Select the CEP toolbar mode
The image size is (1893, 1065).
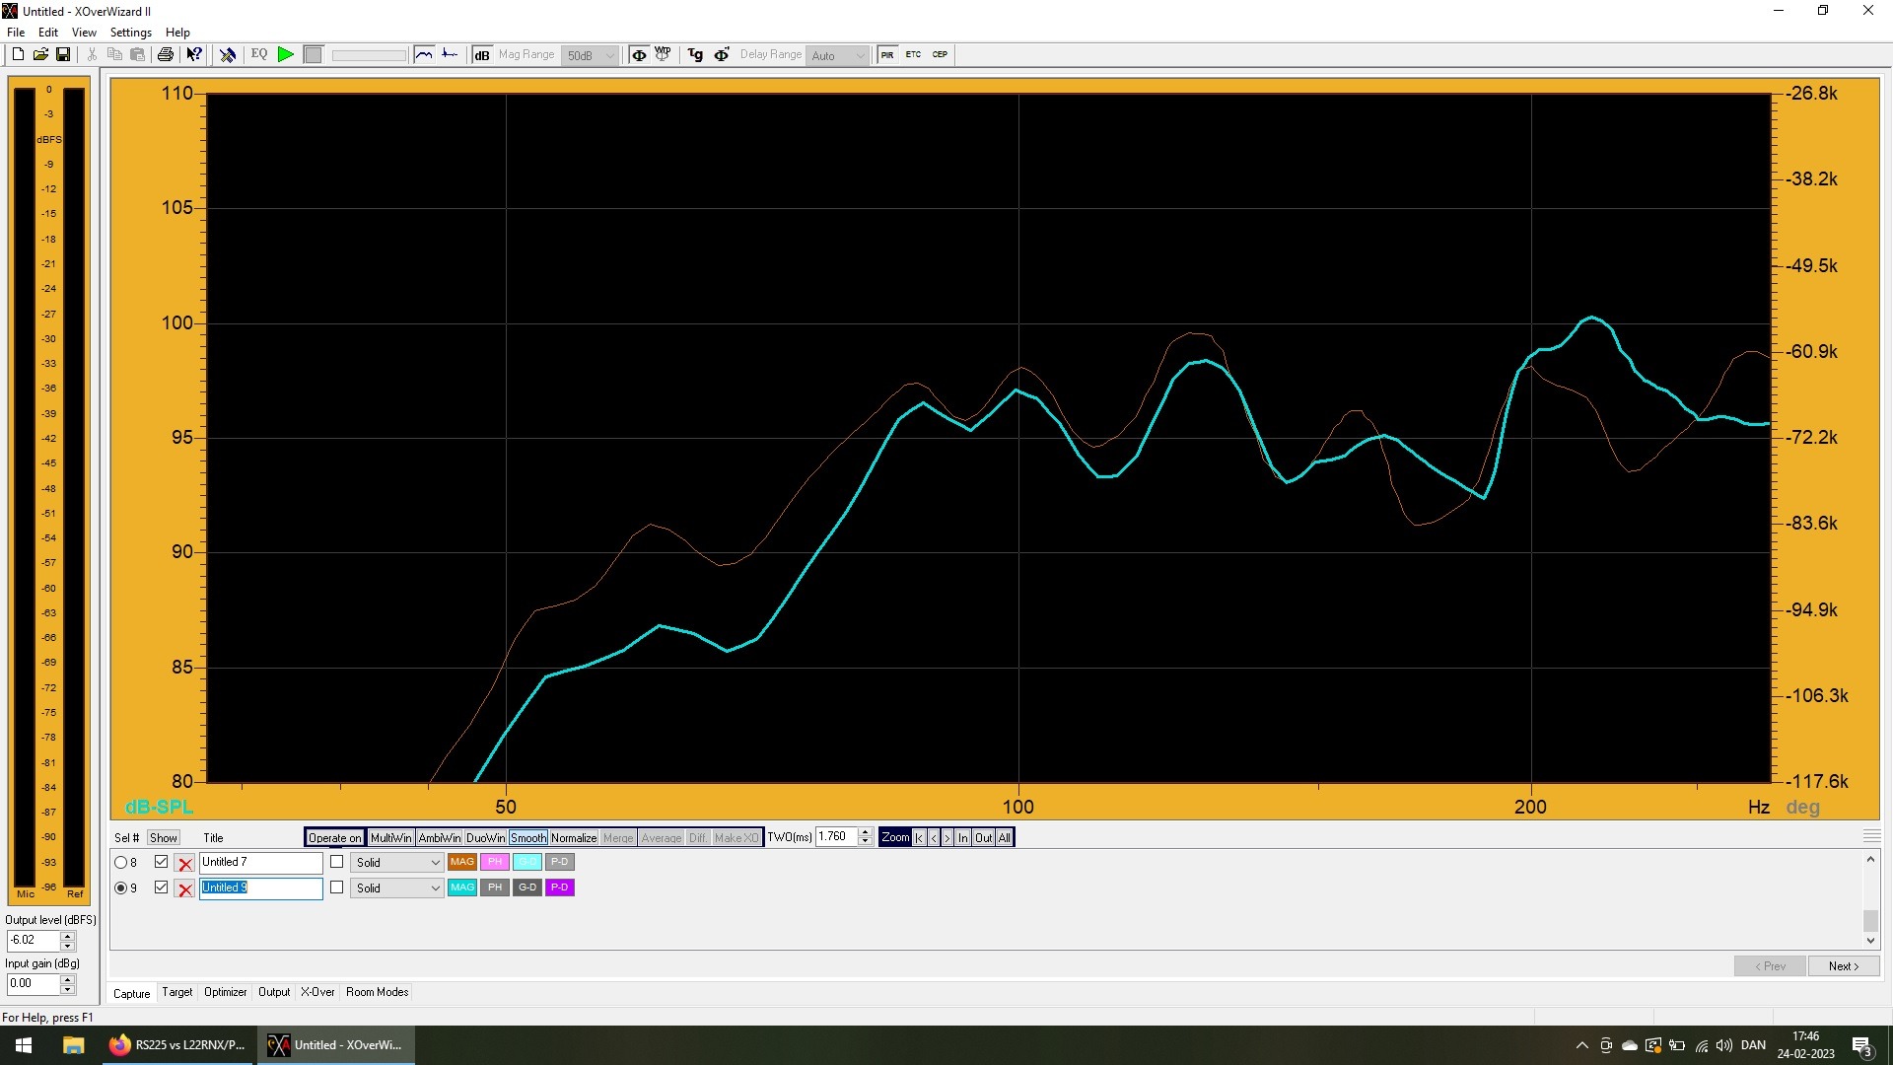click(x=940, y=55)
